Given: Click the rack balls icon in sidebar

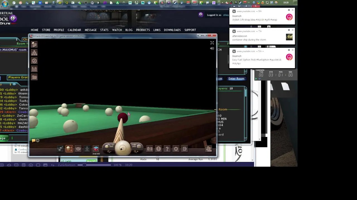Looking at the screenshot, I should tap(34, 52).
